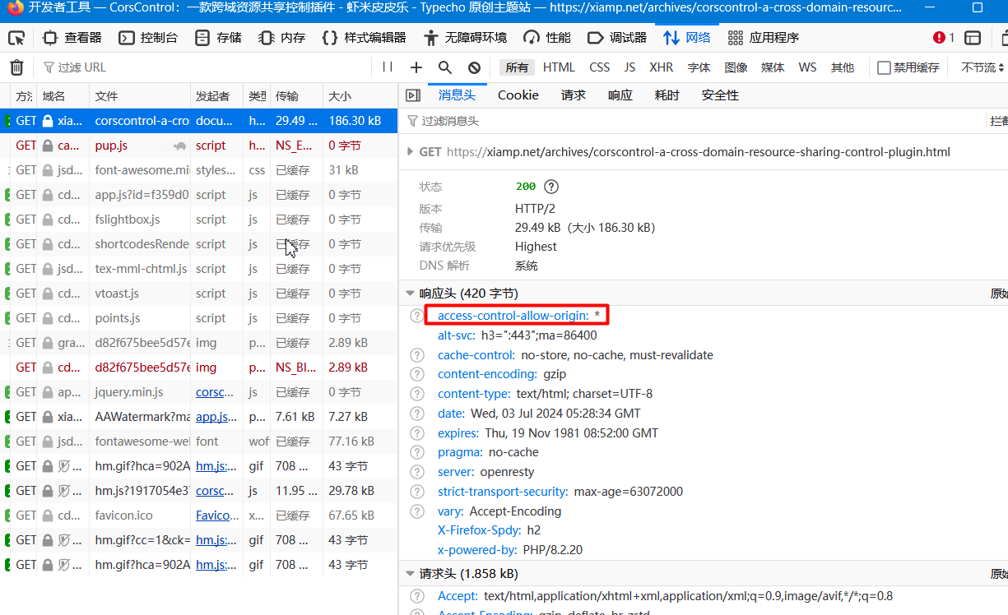The image size is (1008, 615).
Task: Pause recording network traffic
Action: 388,67
